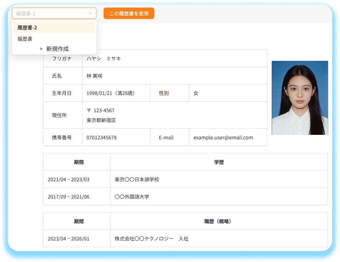Open the resume selector dropdown chevron

pos(91,13)
